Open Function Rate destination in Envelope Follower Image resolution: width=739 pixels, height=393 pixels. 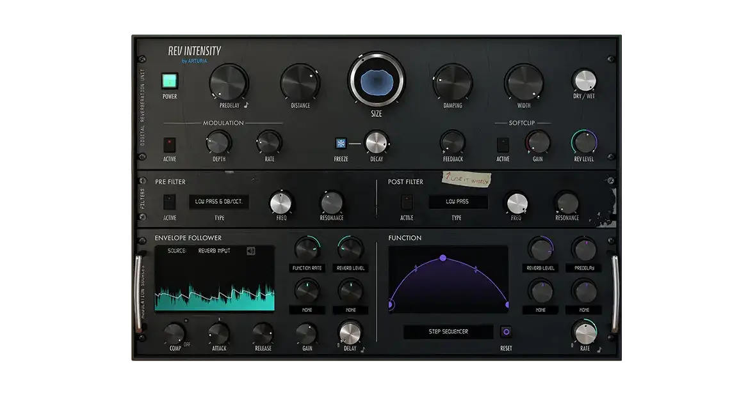(307, 268)
